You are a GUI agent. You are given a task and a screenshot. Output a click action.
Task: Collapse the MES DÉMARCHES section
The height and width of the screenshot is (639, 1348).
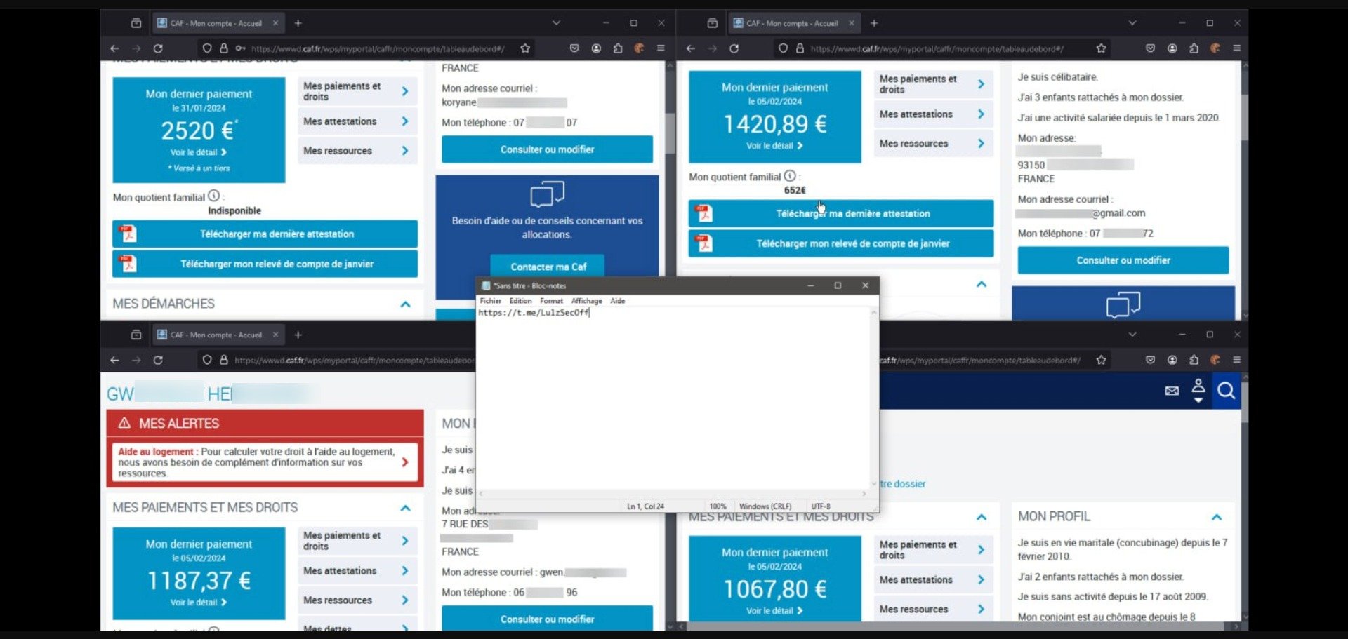coord(405,304)
